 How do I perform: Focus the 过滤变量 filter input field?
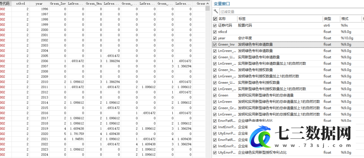tap(291, 11)
